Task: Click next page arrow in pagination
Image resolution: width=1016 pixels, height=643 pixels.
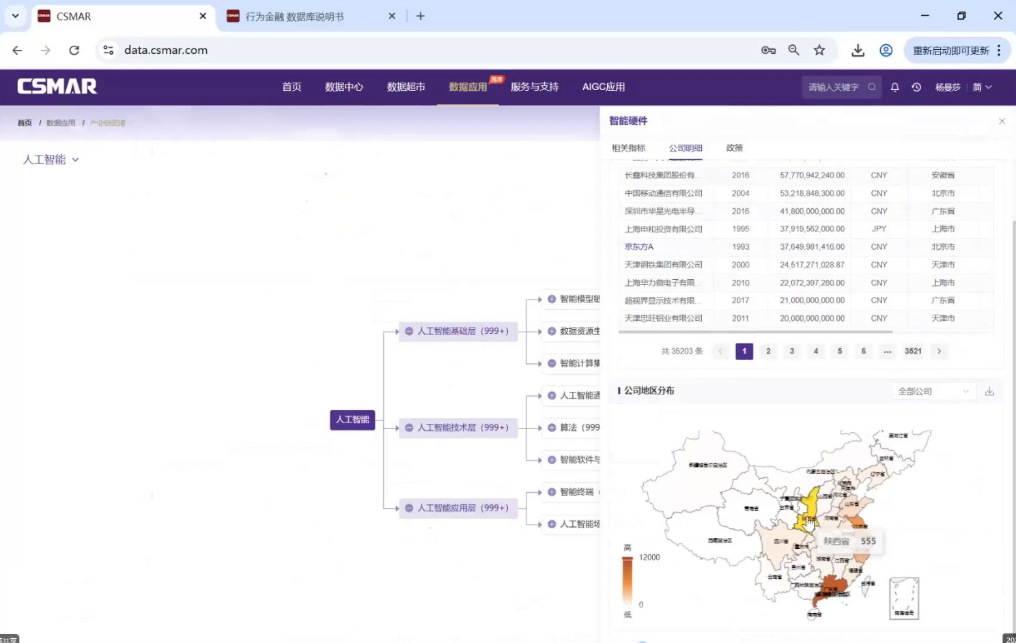Action: (x=940, y=352)
